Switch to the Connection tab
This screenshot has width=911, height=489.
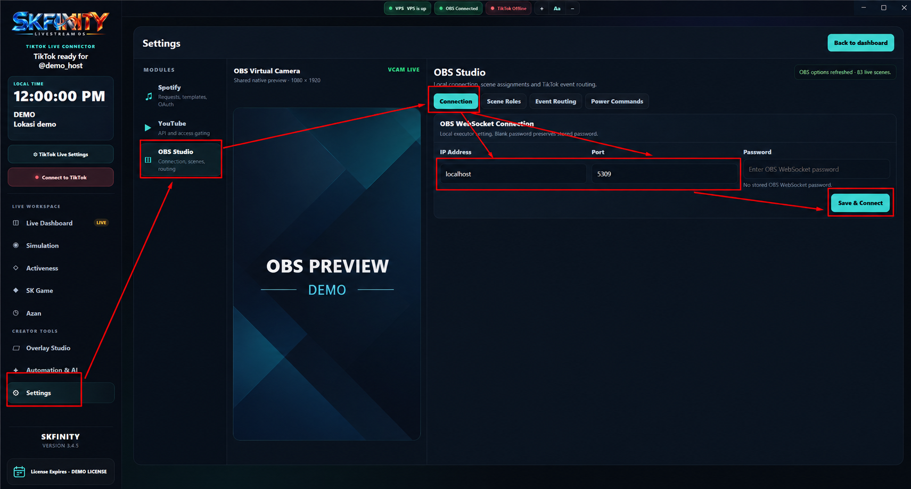pos(456,101)
